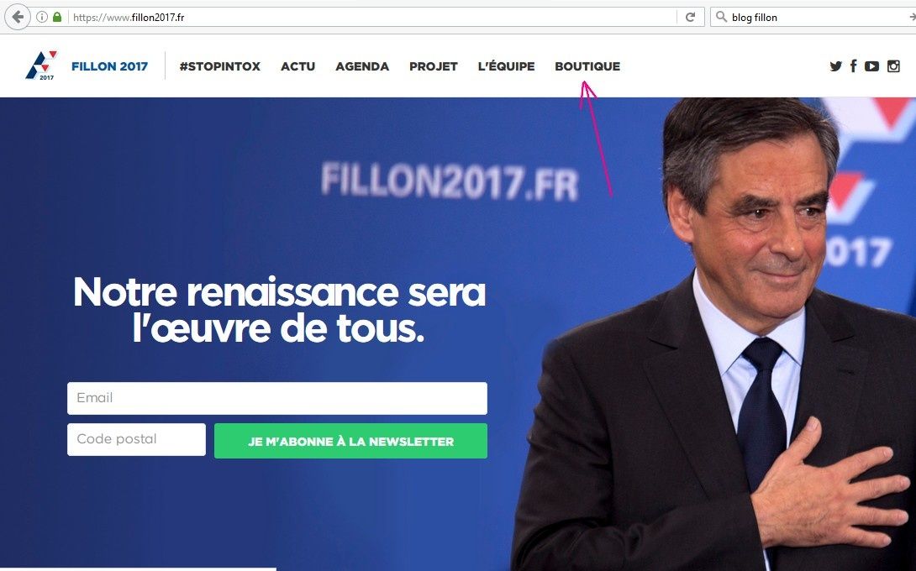Click the FILLON 2017 home link
The image size is (916, 571).
110,66
